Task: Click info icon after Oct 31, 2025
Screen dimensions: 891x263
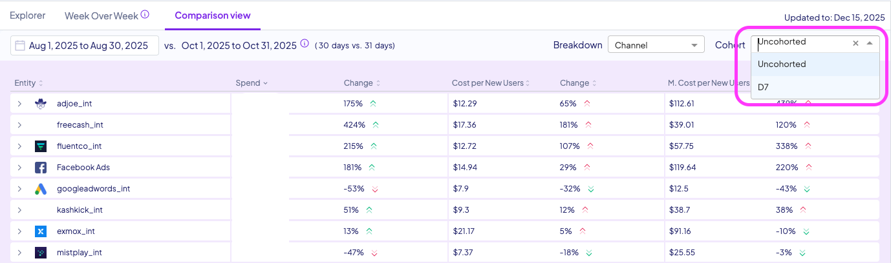Action: point(305,44)
